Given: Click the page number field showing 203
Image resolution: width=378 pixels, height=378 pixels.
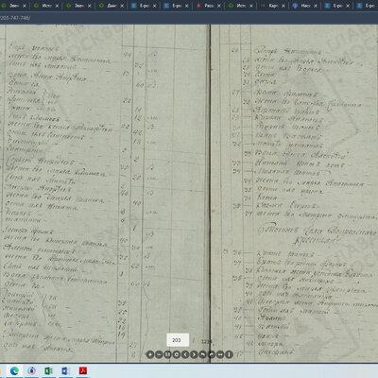Looking at the screenshot, I should (x=178, y=340).
